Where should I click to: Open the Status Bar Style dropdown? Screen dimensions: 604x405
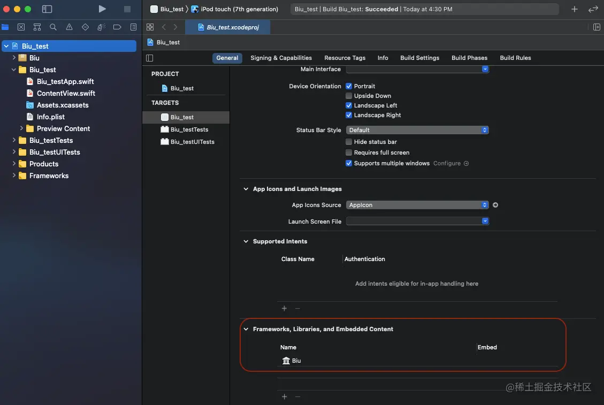point(418,130)
